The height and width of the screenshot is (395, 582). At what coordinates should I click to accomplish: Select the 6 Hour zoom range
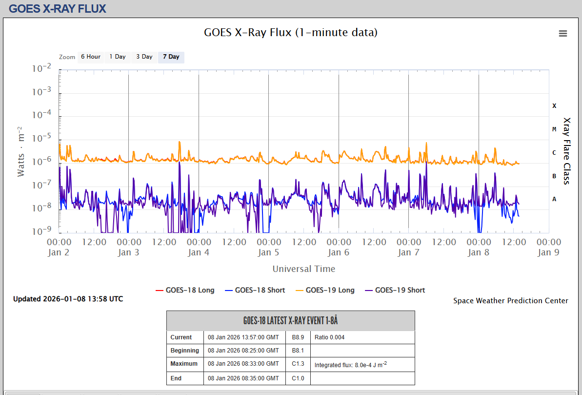(90, 57)
